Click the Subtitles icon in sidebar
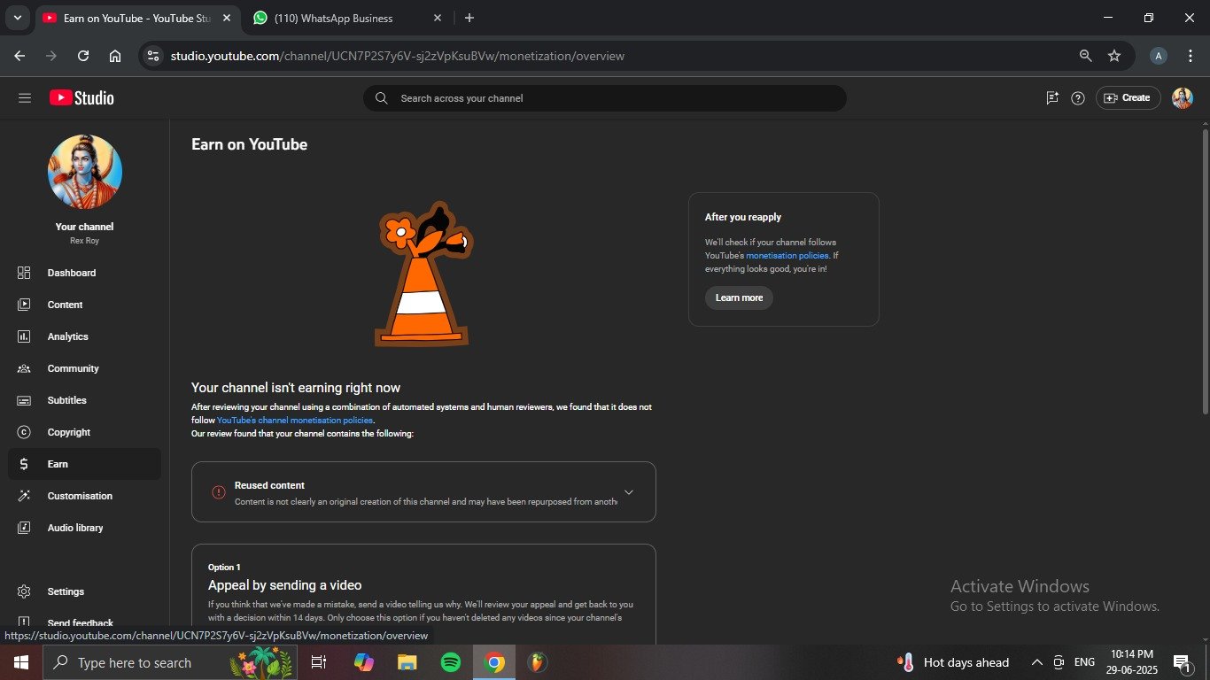Viewport: 1210px width, 680px height. [24, 400]
